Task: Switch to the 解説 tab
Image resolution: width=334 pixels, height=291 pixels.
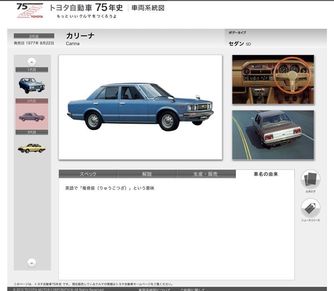Action: (x=147, y=174)
